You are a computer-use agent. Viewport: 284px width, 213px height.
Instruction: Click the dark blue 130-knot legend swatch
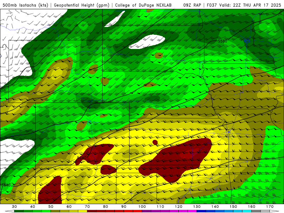(x=201, y=211)
